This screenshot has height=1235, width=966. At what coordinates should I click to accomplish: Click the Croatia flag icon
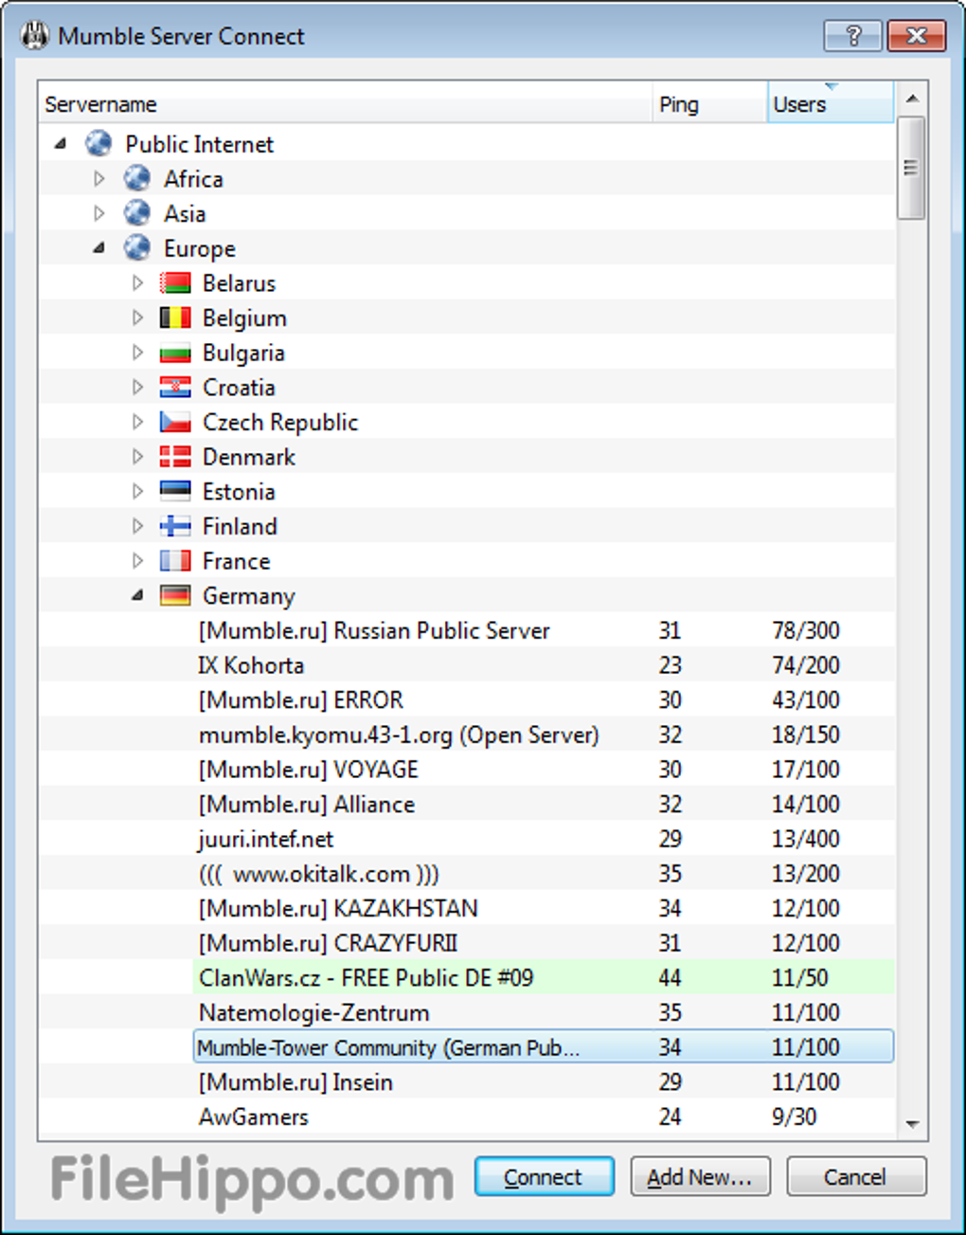175,387
